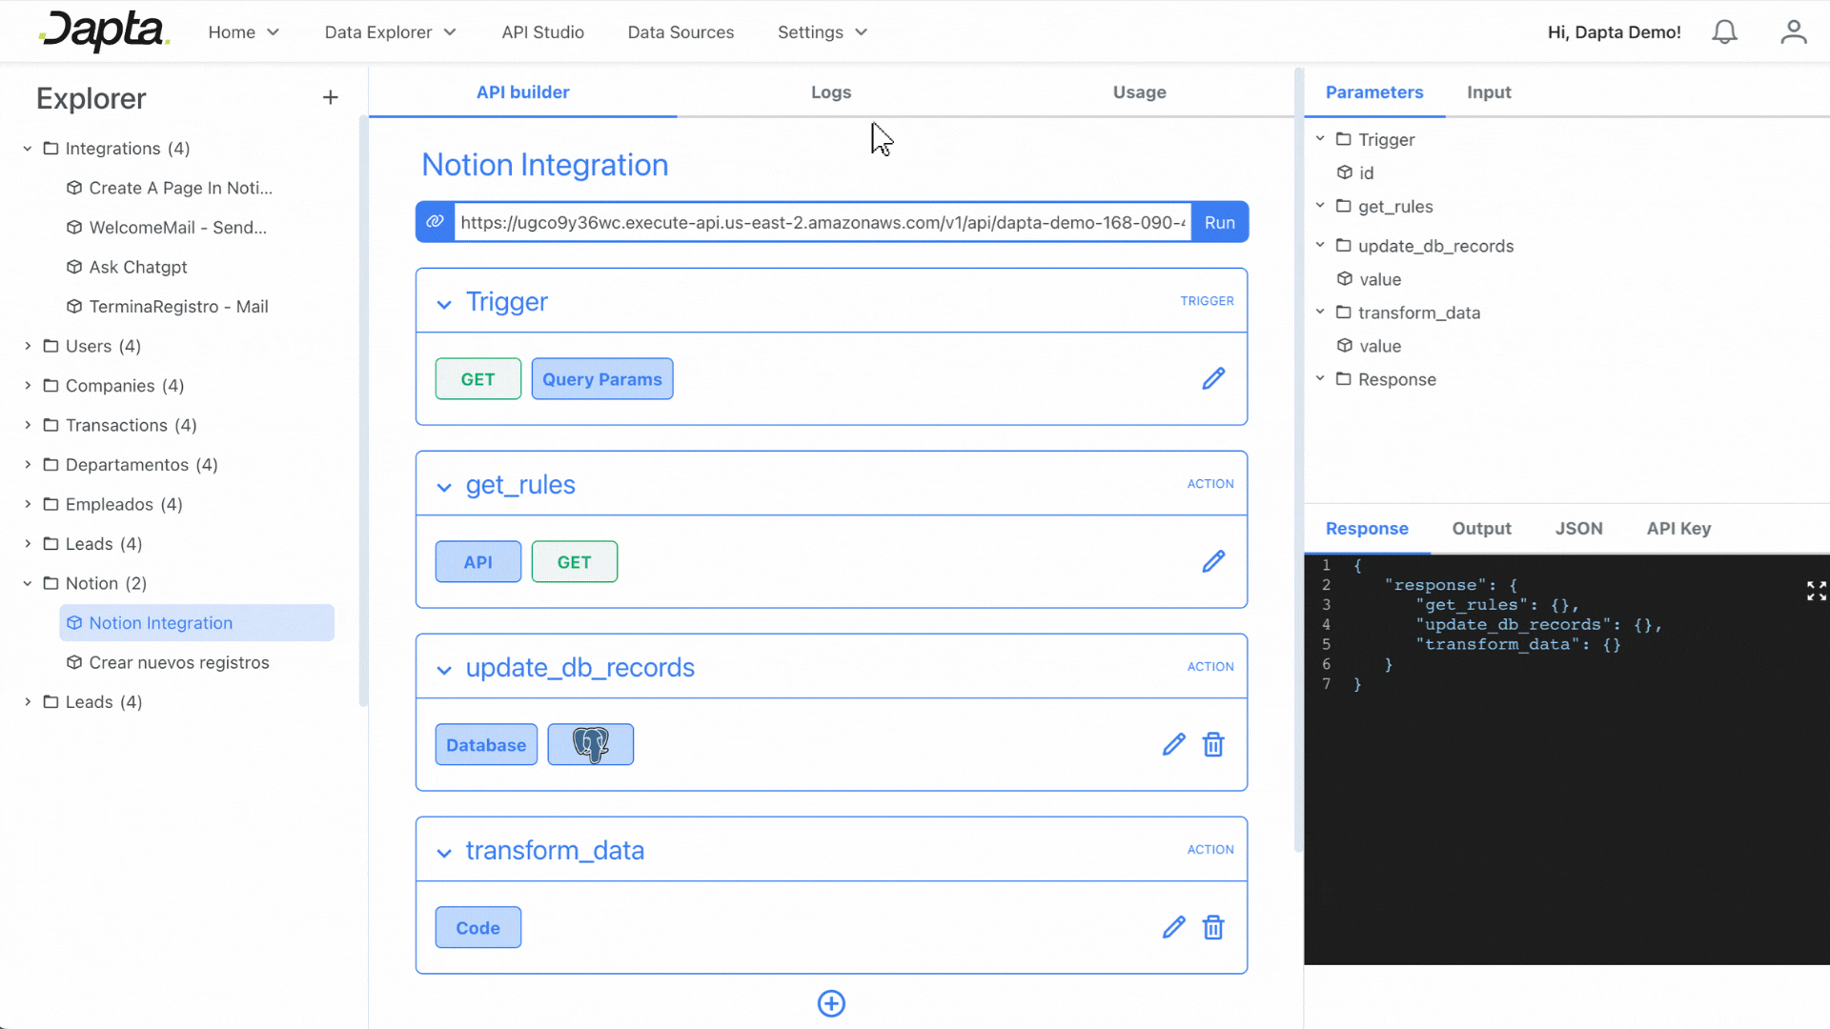Open the user profile icon
1830x1029 pixels.
tap(1793, 32)
